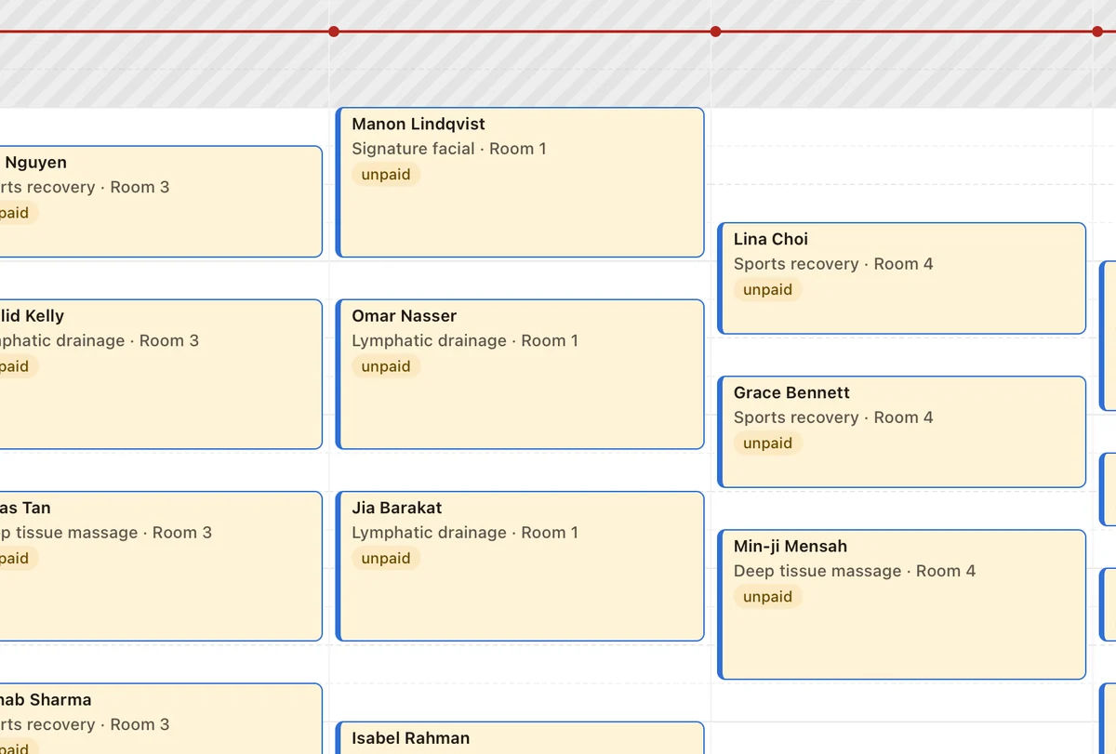Viewport: 1116px width, 754px height.
Task: Click Grace Bennett's 'Sports recovery · Room 4' text
Action: 833,417
